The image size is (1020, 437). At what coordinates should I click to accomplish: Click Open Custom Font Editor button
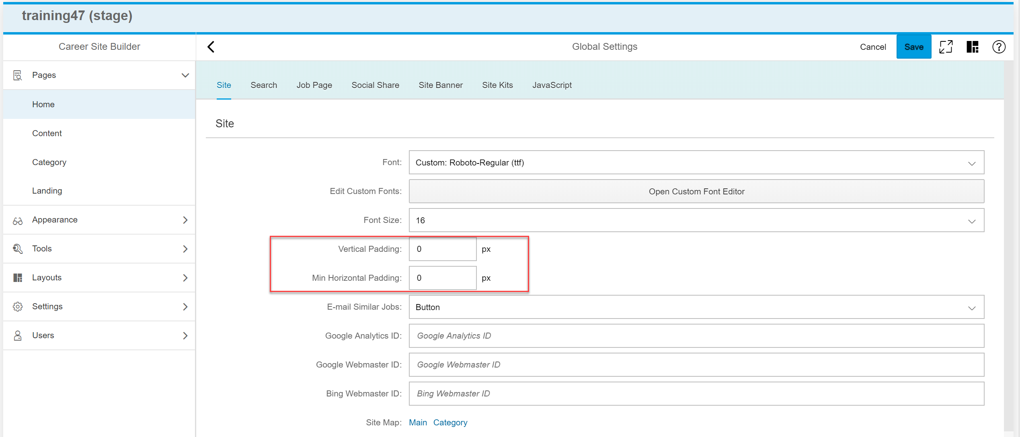[x=696, y=191]
